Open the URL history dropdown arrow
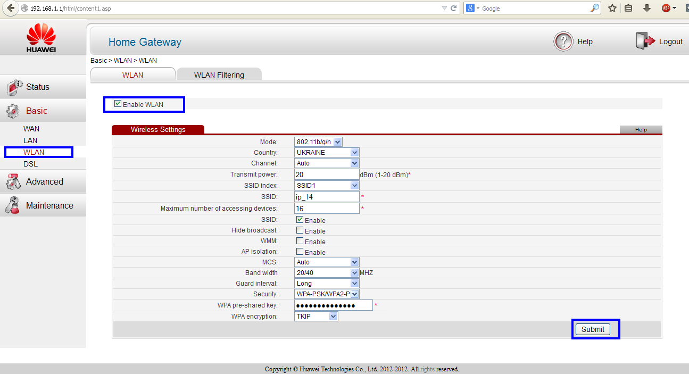This screenshot has width=689, height=374. [x=445, y=9]
